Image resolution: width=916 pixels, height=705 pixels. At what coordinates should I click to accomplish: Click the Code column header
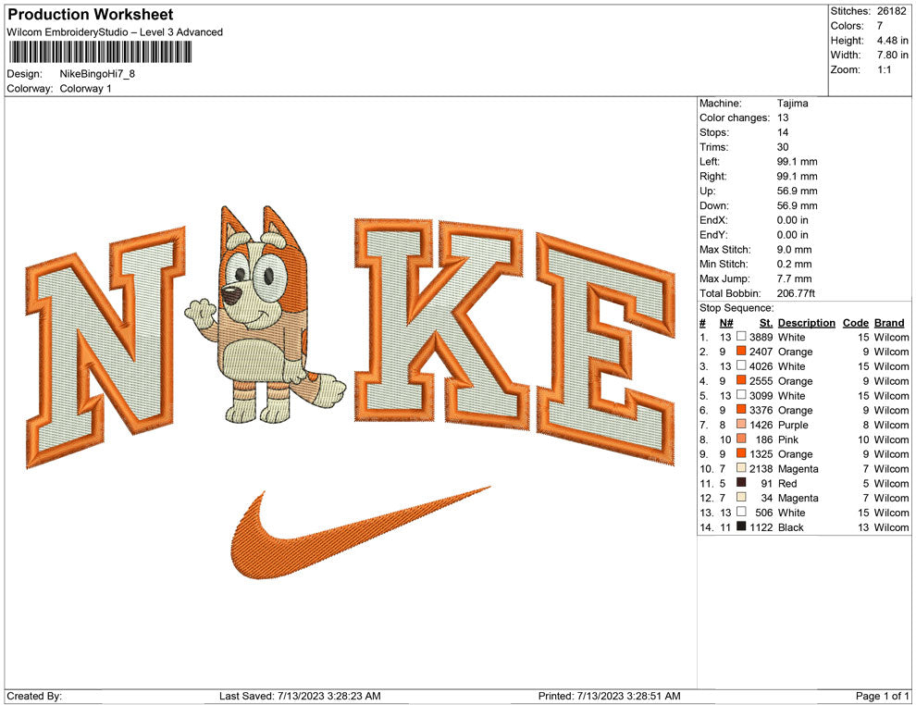(855, 323)
